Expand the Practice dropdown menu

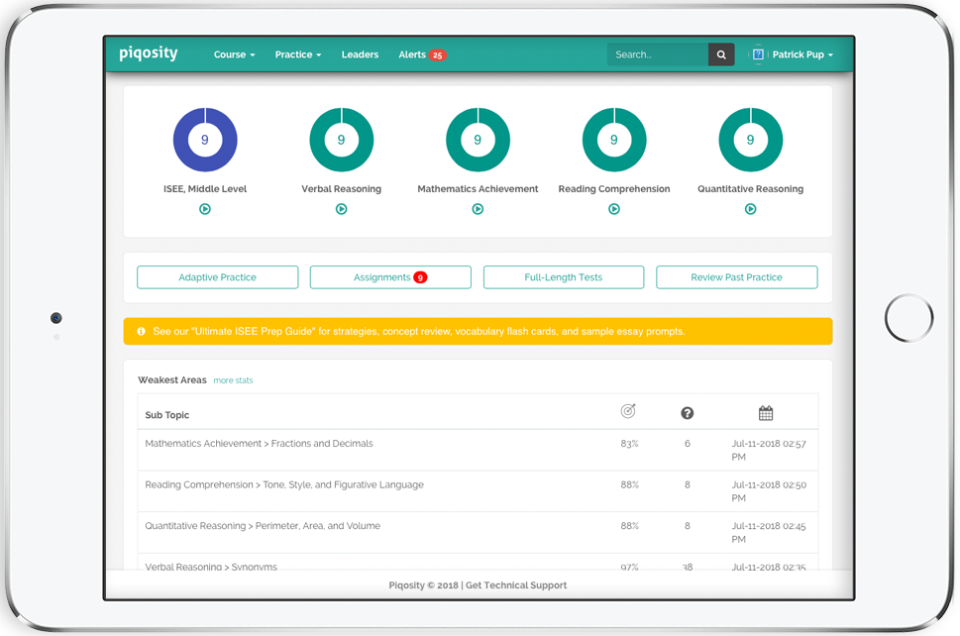[297, 55]
